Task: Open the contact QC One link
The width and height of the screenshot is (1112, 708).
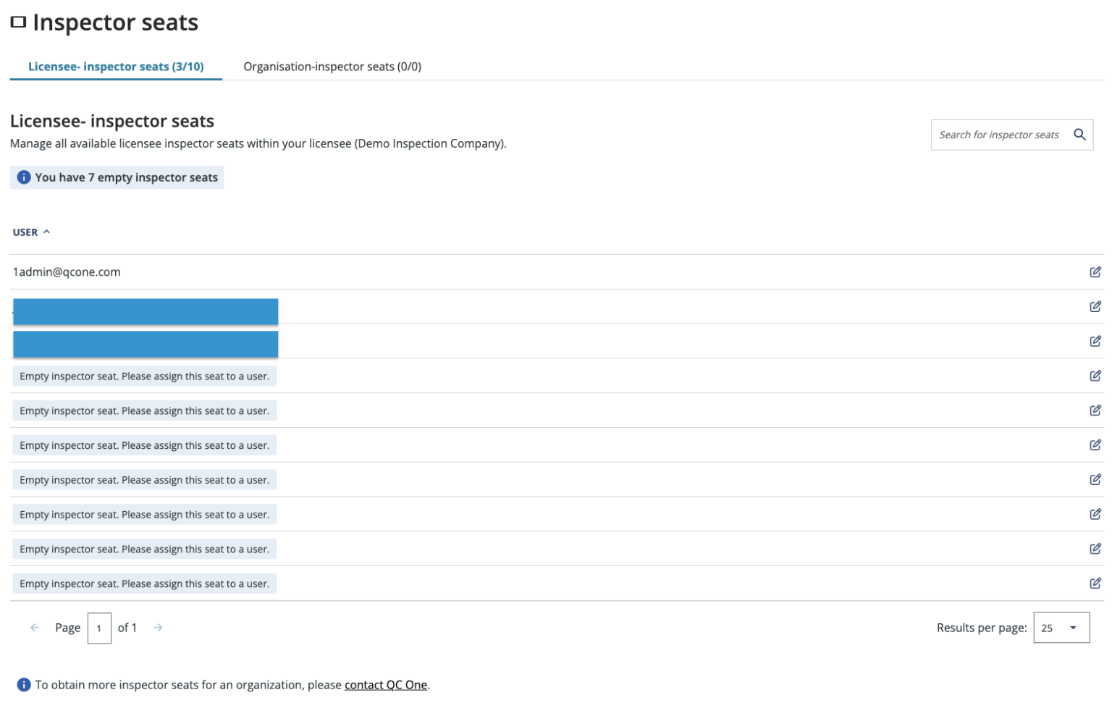Action: point(385,684)
